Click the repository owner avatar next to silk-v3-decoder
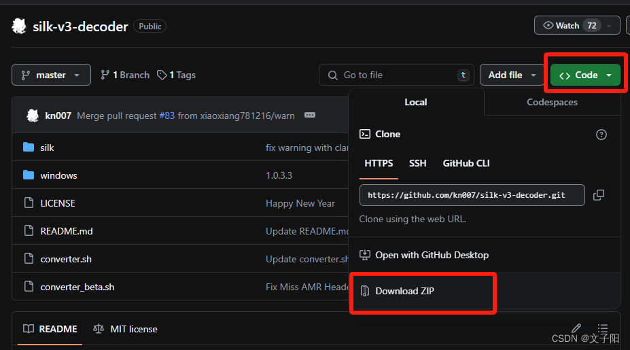 (19, 26)
